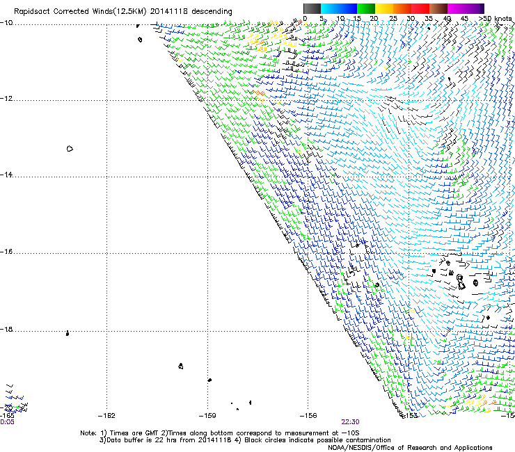The image size is (515, 452).
Task: Click the gray 0-5 knots legend swatch
Action: pos(312,8)
